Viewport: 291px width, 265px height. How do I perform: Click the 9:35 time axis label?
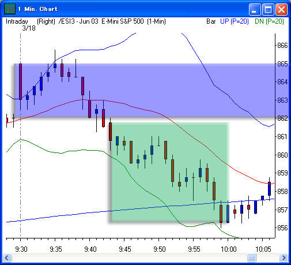click(x=56, y=249)
